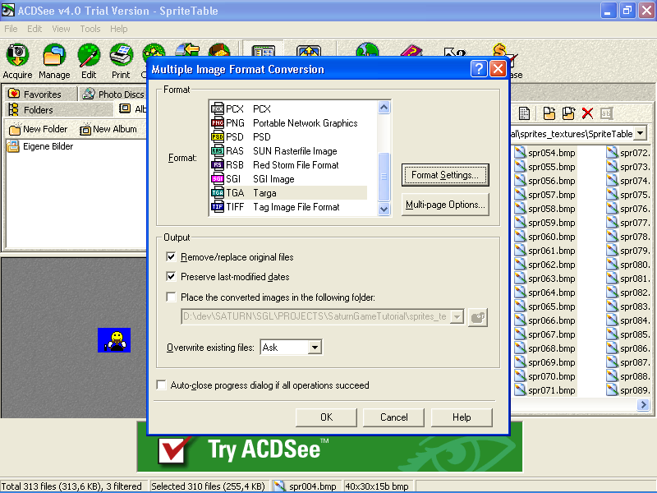657x493 pixels.
Task: Pick the RSB Red Storm format
Action: 288,165
